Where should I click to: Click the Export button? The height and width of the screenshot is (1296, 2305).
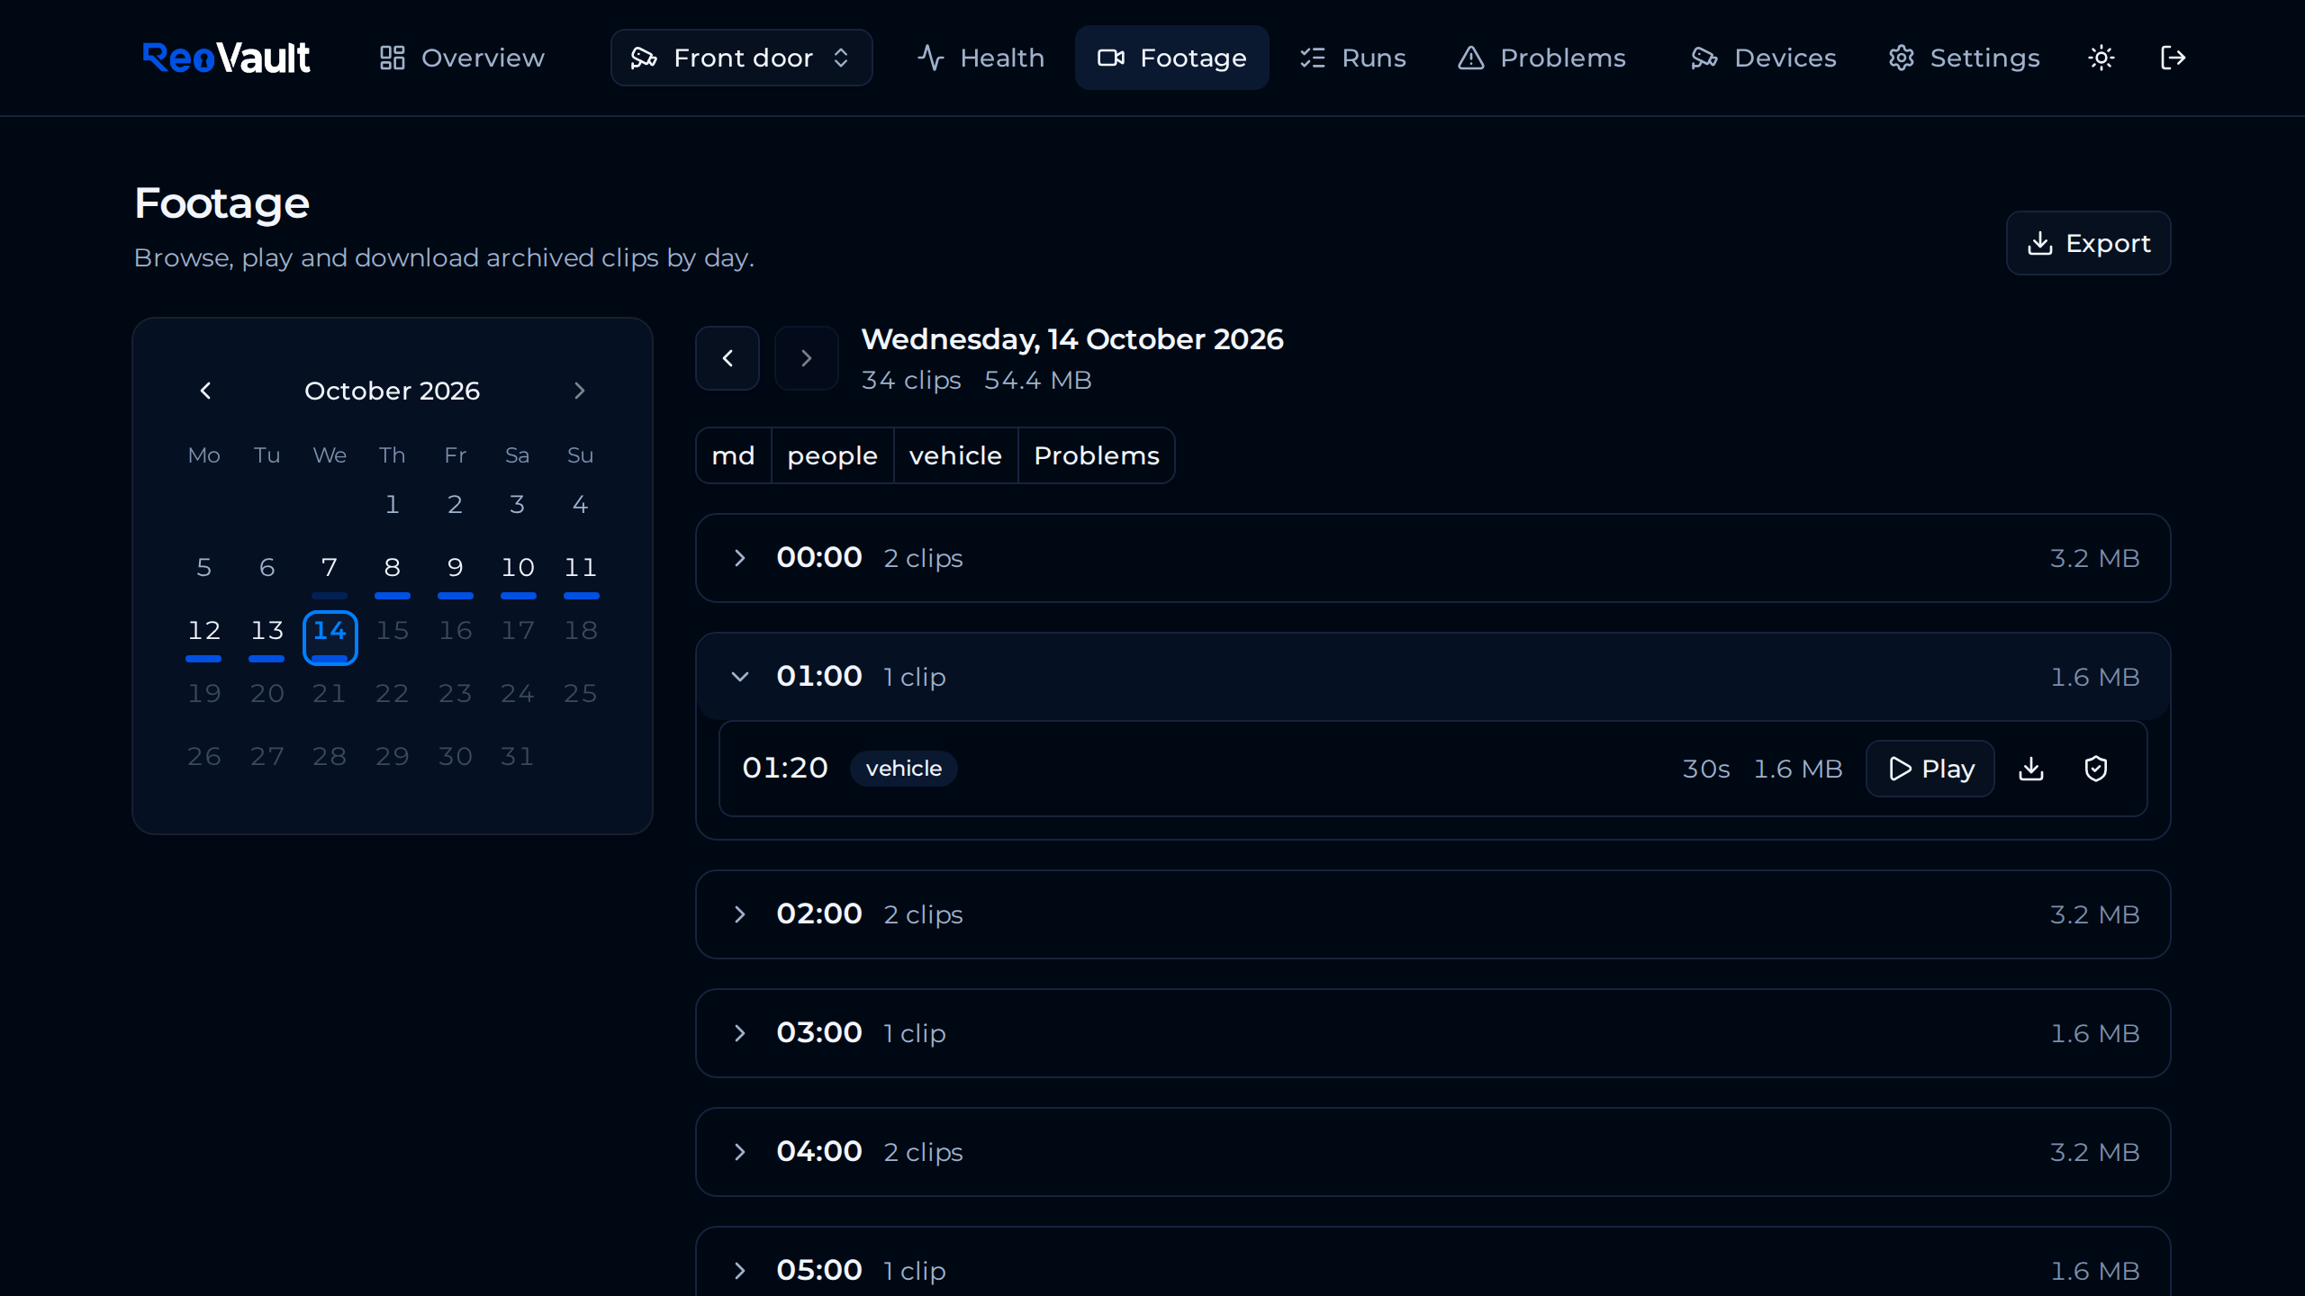[x=2088, y=243]
